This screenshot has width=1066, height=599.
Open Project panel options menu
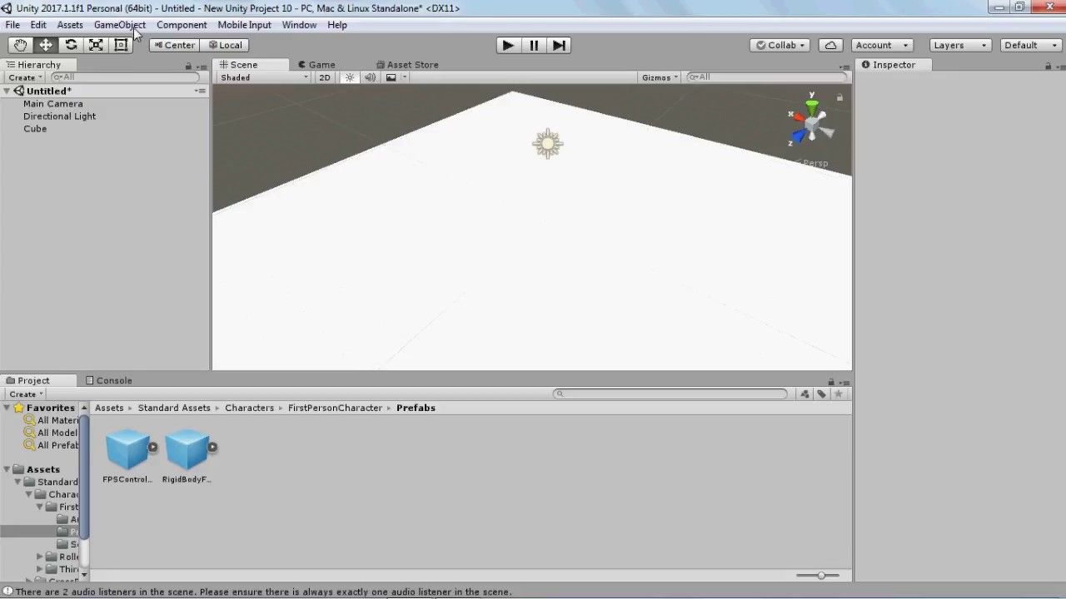[843, 382]
